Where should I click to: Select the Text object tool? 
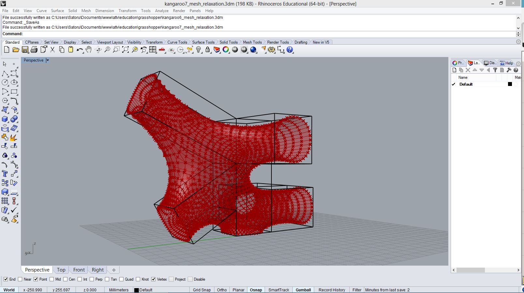click(x=5, y=174)
